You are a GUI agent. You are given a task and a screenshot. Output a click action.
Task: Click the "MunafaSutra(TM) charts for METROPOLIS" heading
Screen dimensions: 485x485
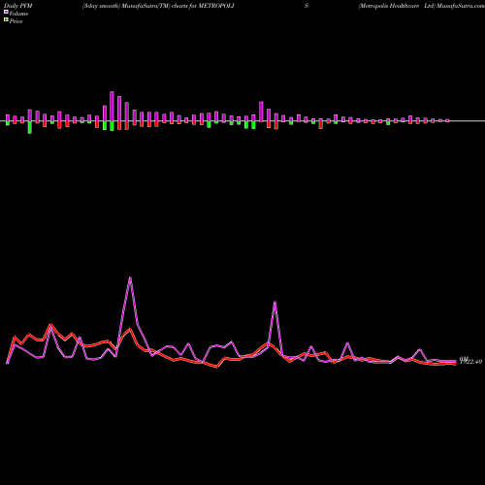215,6
